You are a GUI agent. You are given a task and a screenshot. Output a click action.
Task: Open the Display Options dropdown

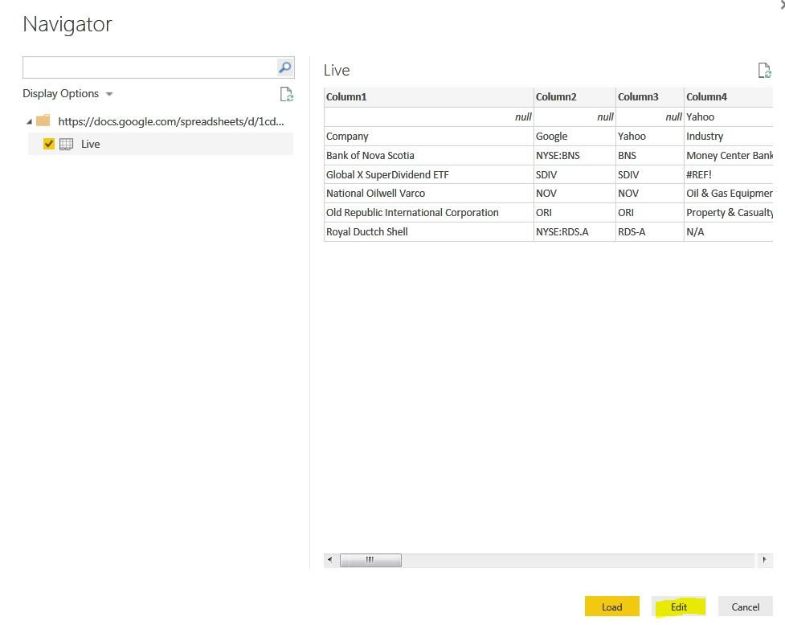tap(67, 94)
